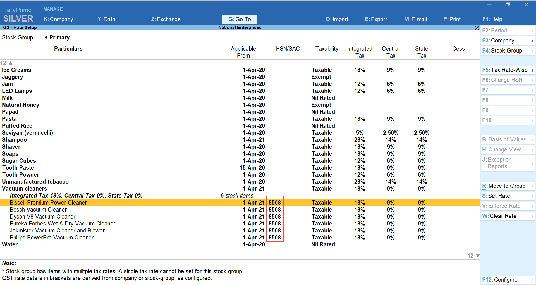Click the HSN/SAC column header

coord(288,49)
